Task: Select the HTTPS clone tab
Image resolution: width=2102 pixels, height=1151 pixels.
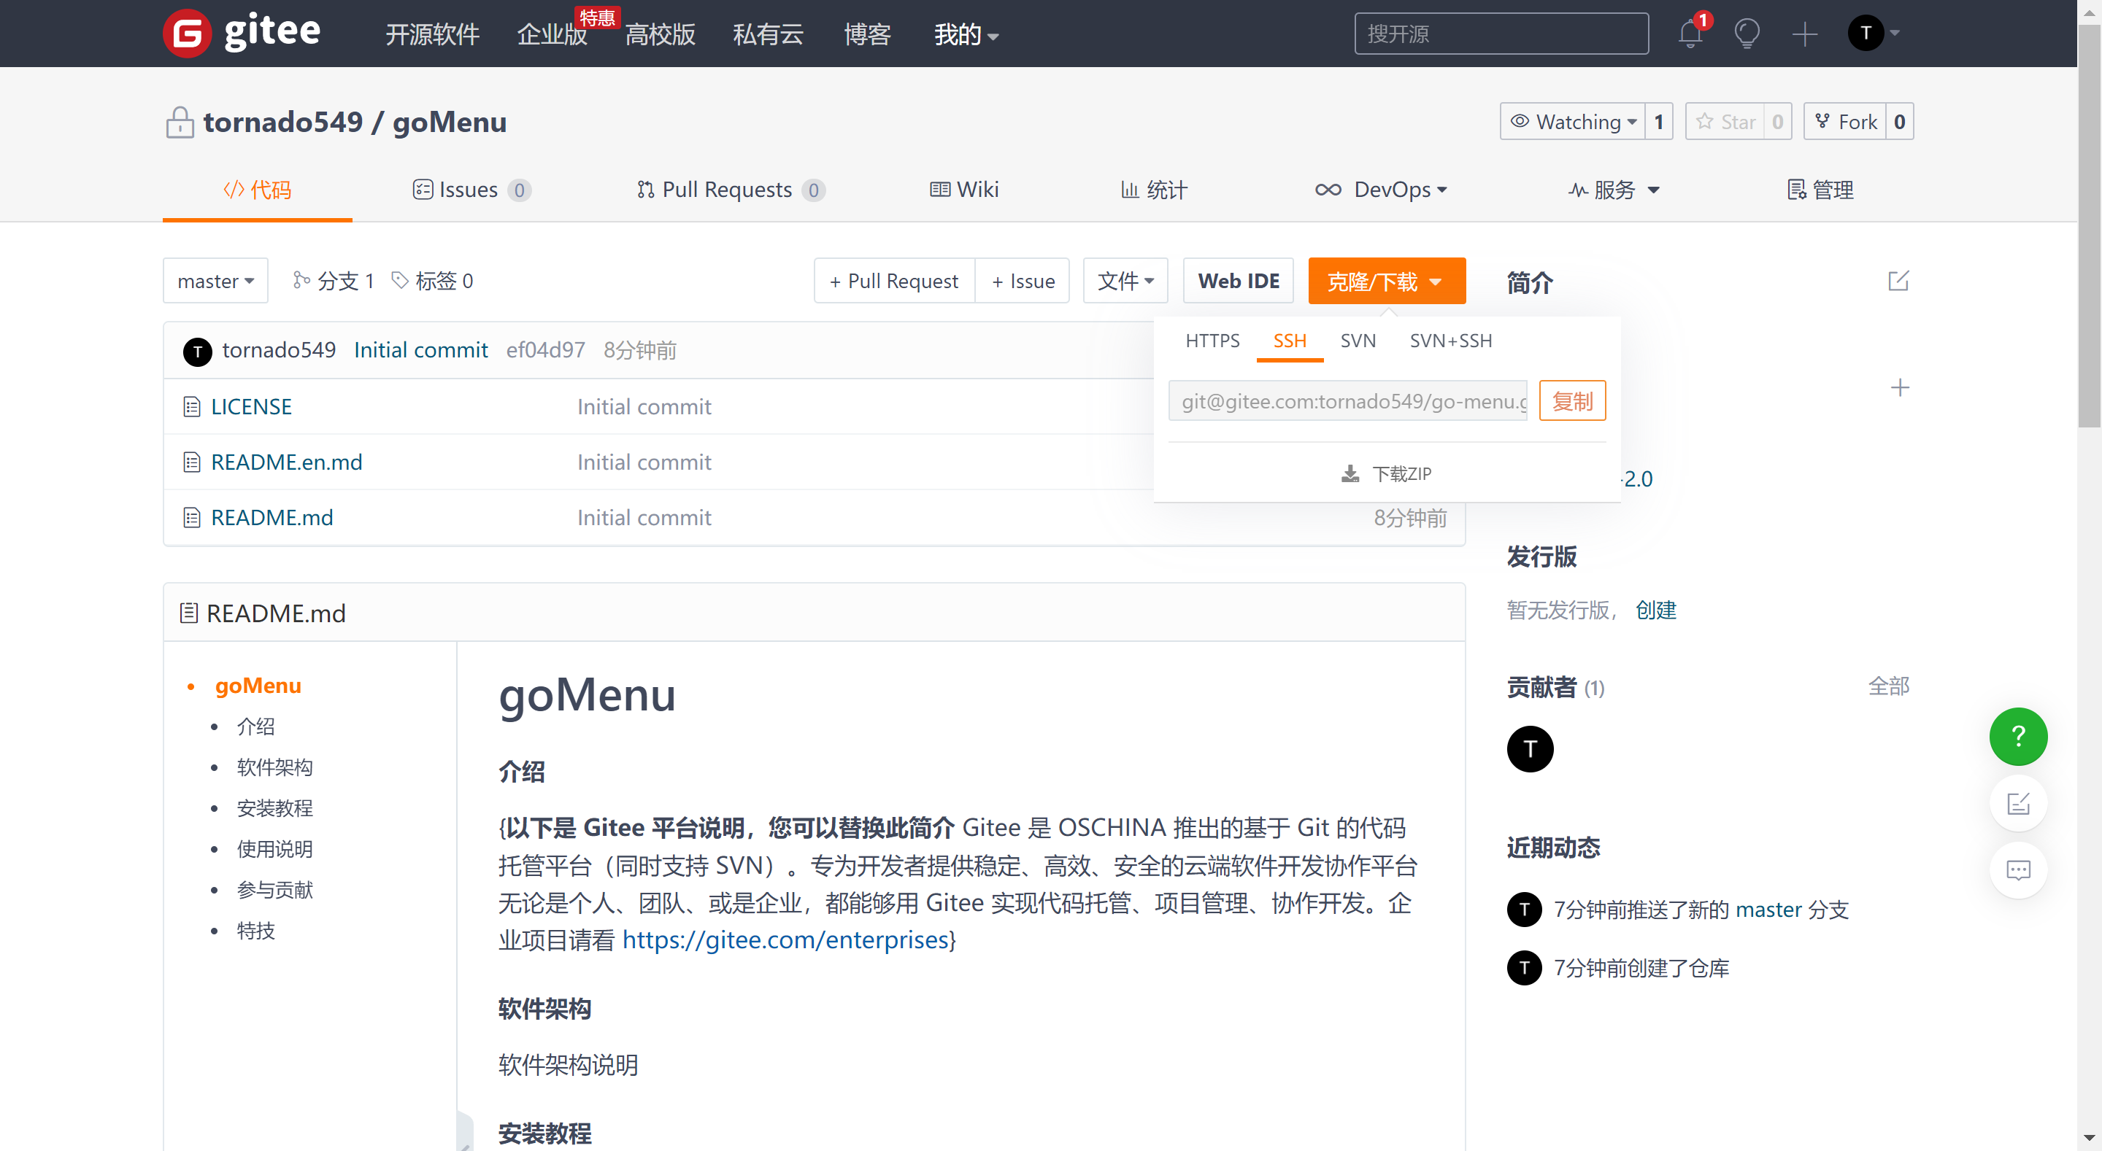Action: (x=1212, y=341)
